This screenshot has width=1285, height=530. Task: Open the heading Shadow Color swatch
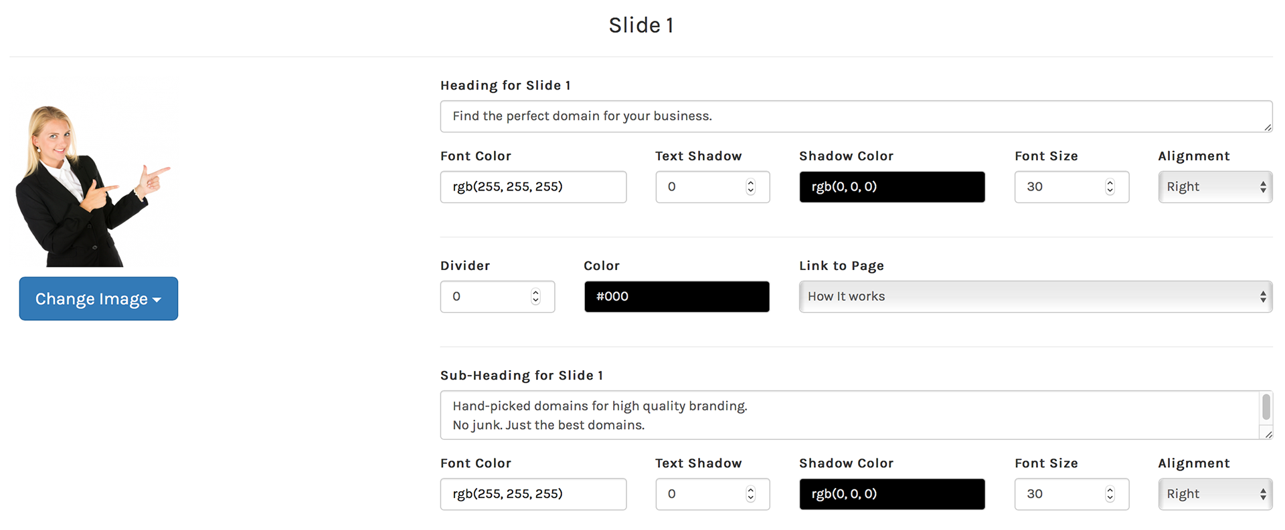coord(891,187)
